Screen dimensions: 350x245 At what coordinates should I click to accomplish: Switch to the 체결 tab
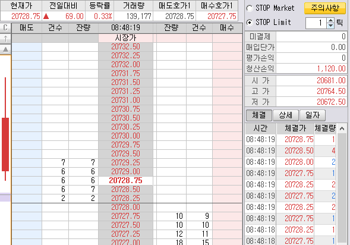(x=259, y=115)
